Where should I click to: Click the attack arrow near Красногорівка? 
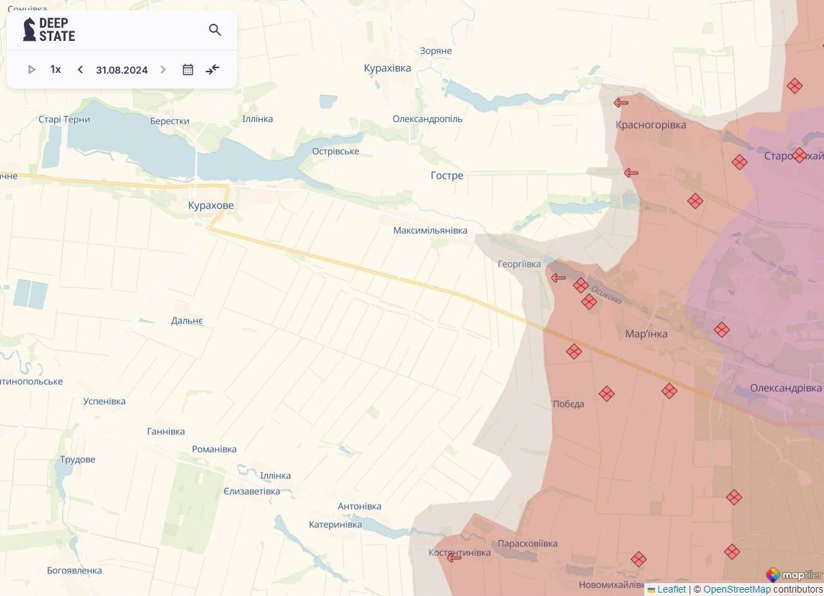point(620,103)
